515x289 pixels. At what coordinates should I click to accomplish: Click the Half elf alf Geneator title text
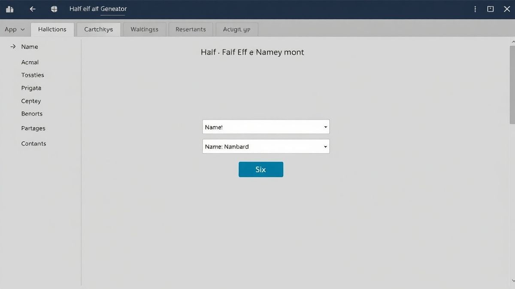tap(98, 9)
